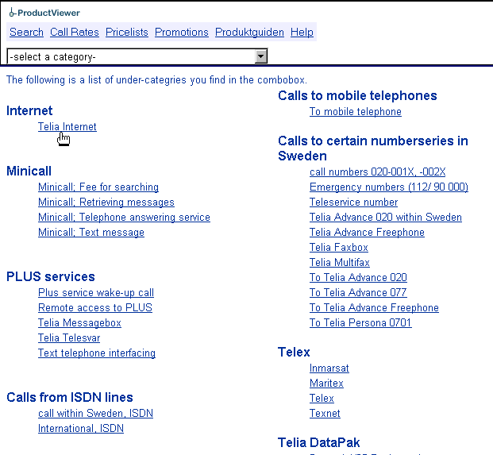Open the To Telia Persona 0701 link
493x455 pixels.
point(360,322)
